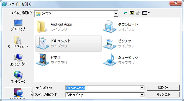Go back with the blue arrow icon
Screen dimensions: 184x101
(x=126, y=13)
